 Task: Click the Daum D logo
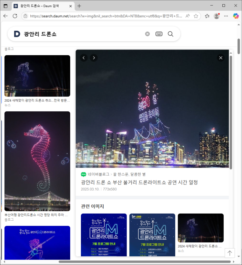click(17, 34)
